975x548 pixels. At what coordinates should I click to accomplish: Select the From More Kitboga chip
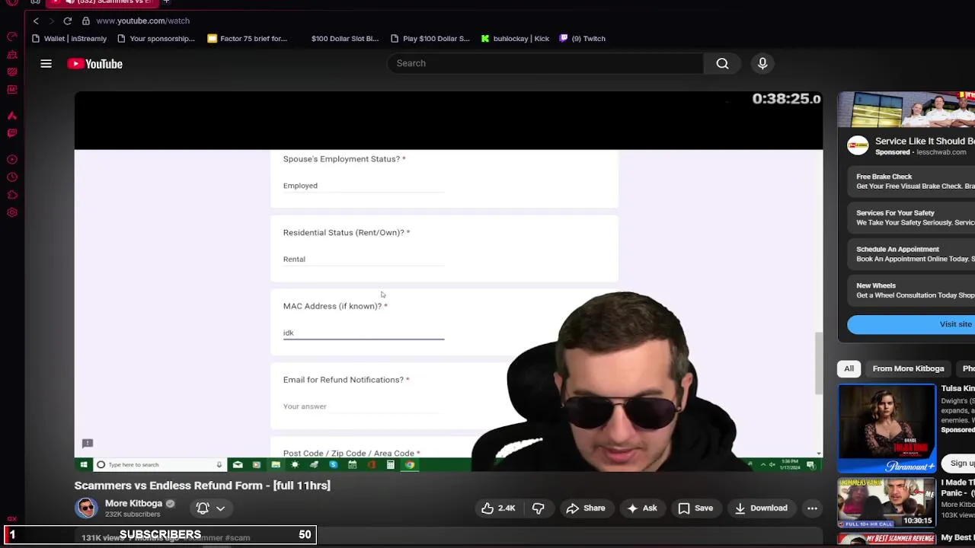coord(908,368)
